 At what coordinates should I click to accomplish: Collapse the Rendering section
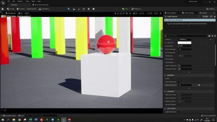(165, 75)
